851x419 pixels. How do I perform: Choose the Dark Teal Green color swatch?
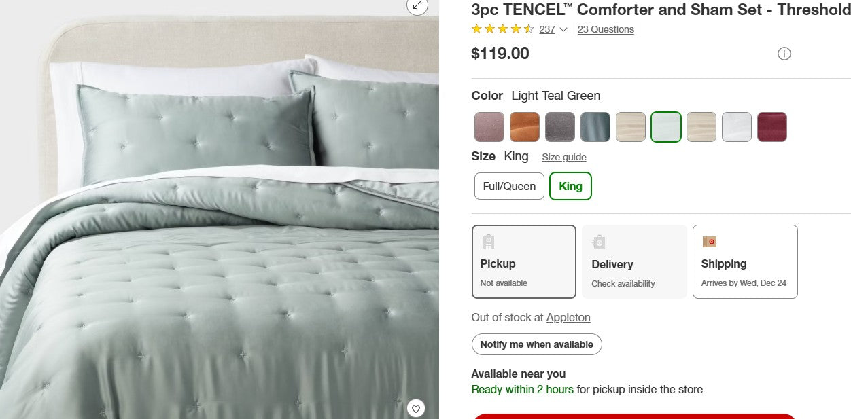595,127
